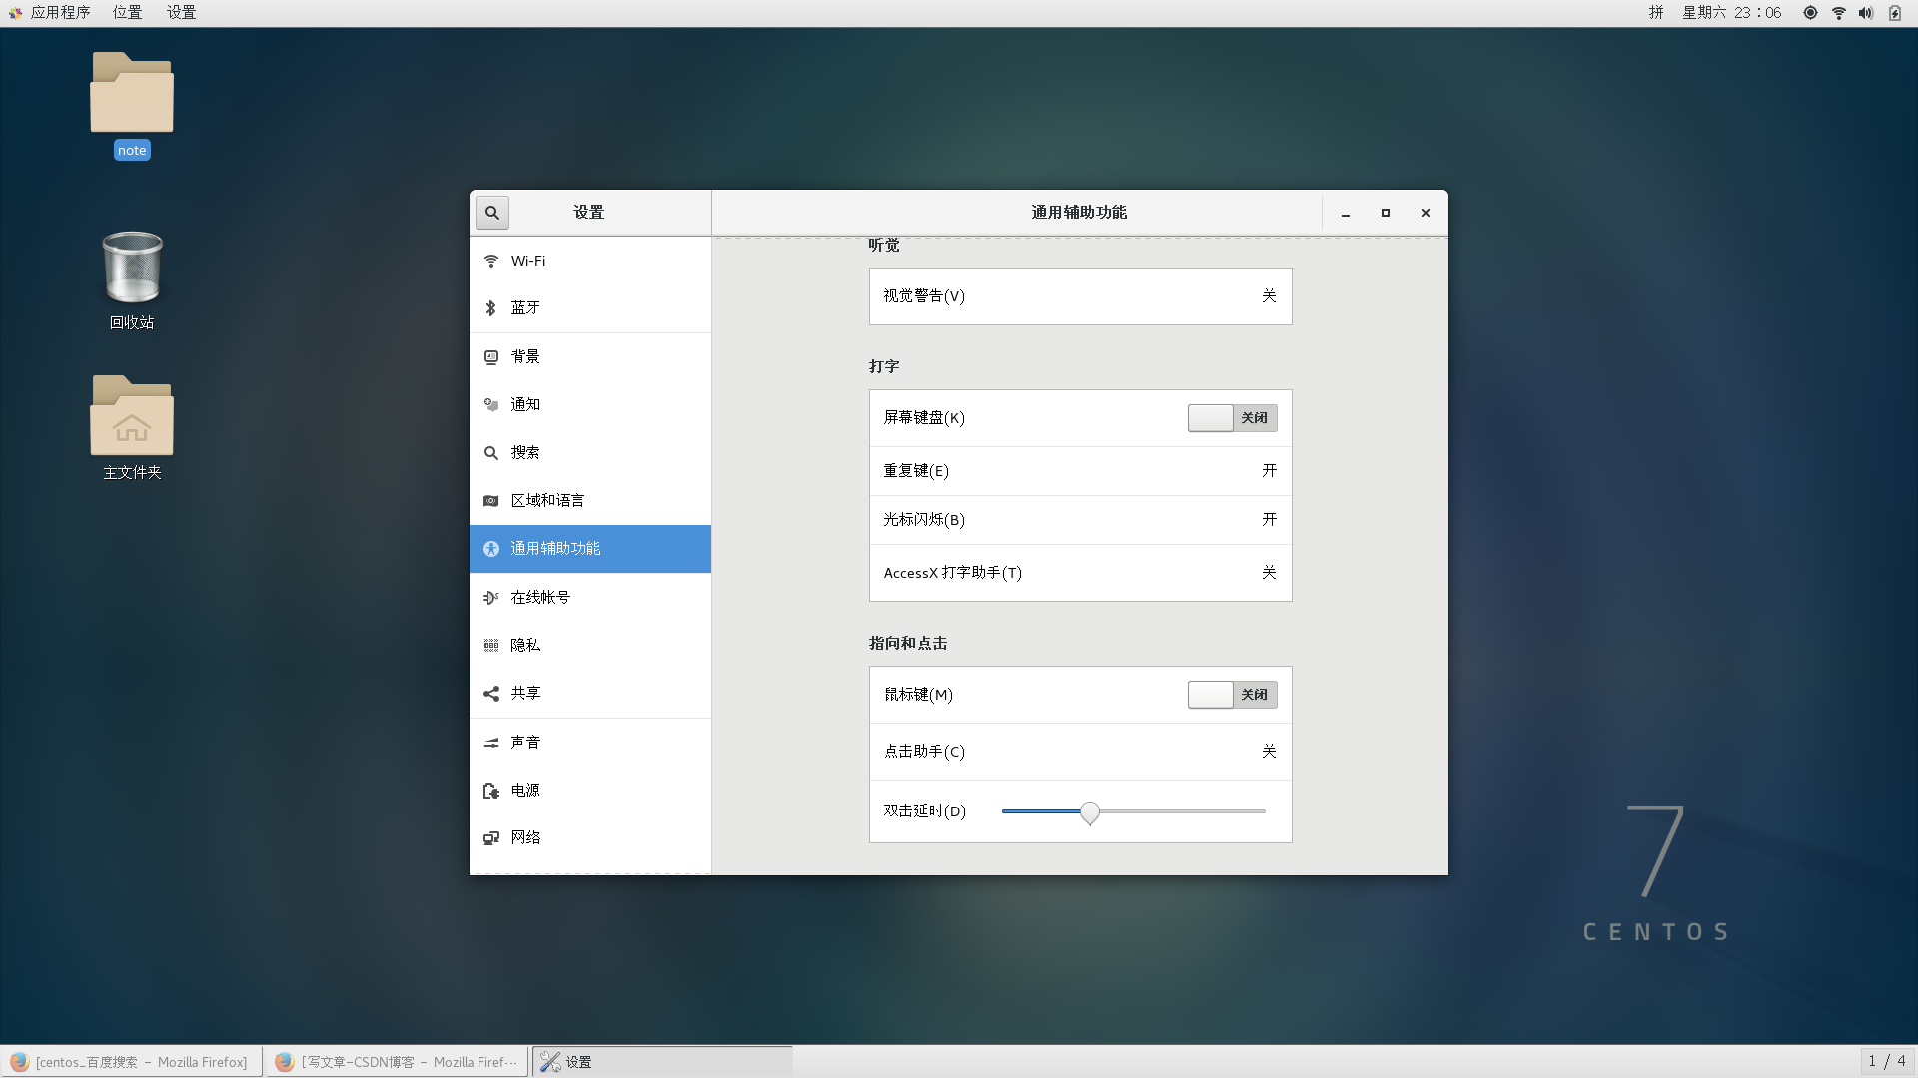This screenshot has width=1918, height=1078.
Task: Click the search magnifier in Settings
Action: point(491,212)
